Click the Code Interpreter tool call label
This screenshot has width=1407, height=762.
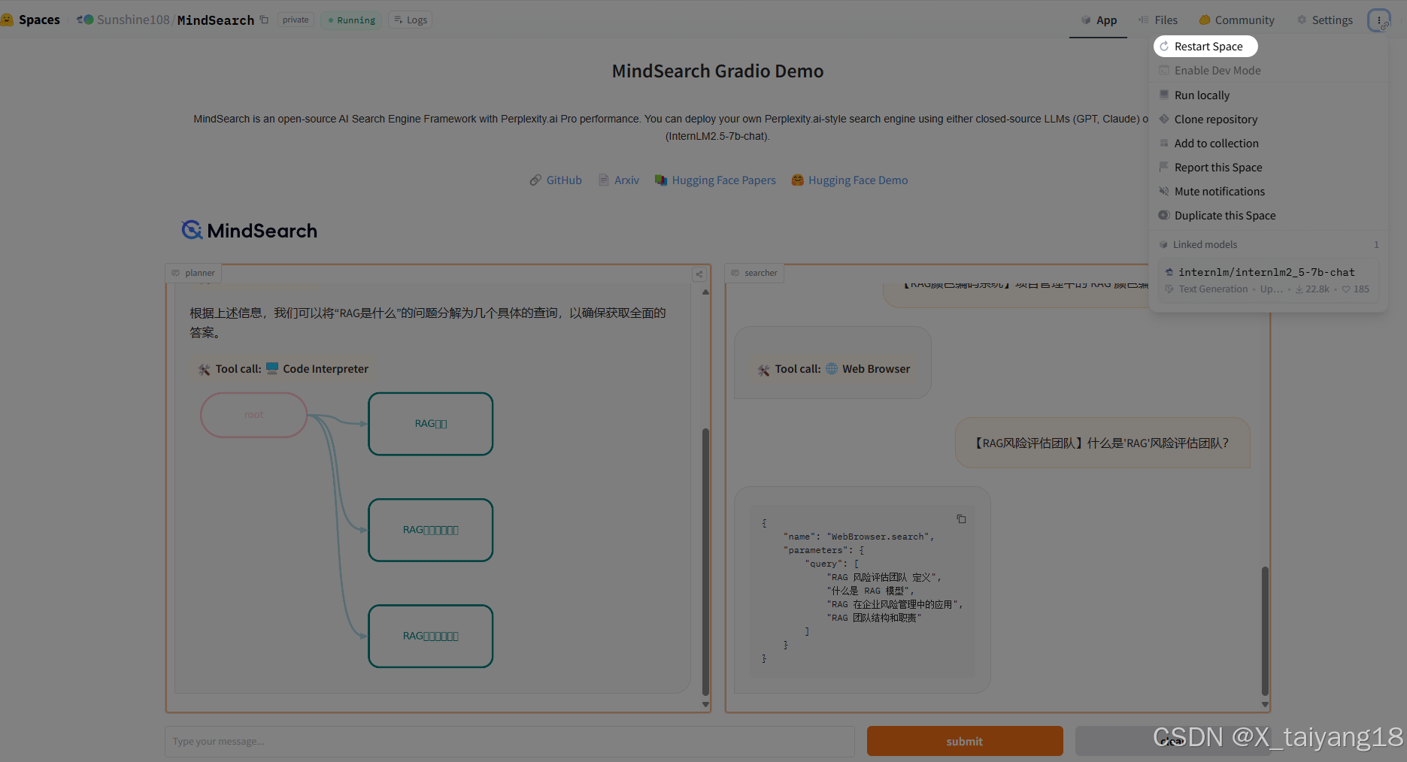284,369
